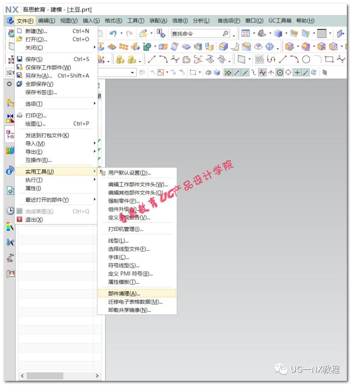Open the selection filter combo box arrow
This screenshot has height=385, width=351.
(x=132, y=73)
